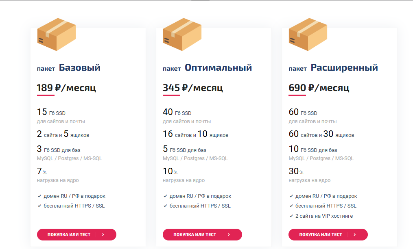The width and height of the screenshot is (413, 249).
Task: Click the 7% нагрузка на ядро text
Action: pos(58,175)
